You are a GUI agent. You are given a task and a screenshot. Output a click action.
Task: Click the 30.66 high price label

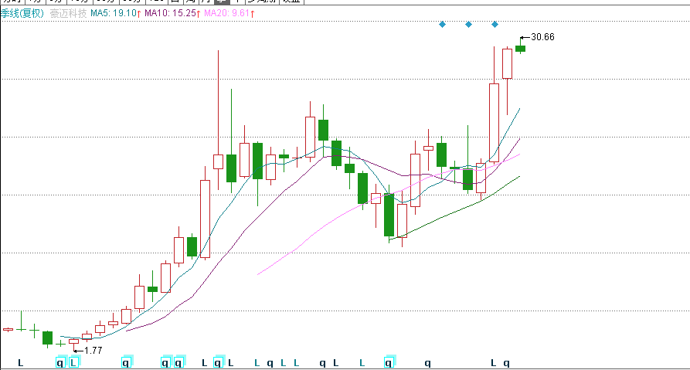click(542, 37)
